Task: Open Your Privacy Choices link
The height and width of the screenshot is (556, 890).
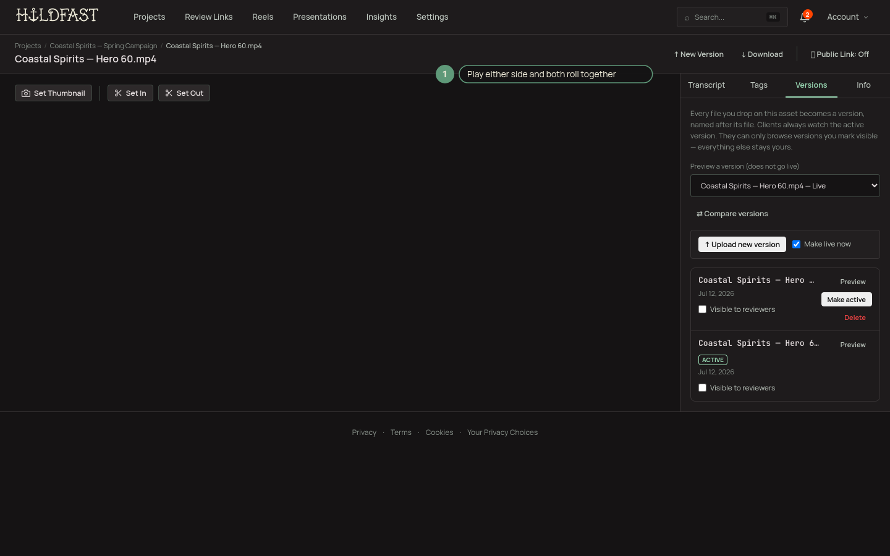Action: (502, 432)
